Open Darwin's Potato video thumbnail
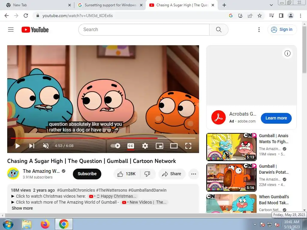 point(231,177)
